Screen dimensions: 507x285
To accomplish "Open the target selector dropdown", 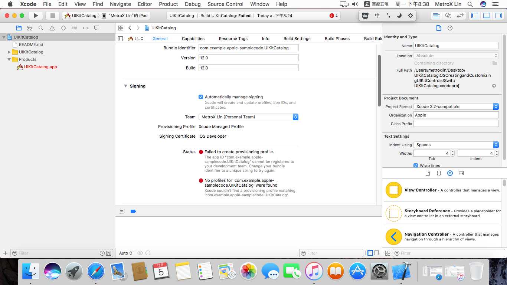I will tap(135, 39).
